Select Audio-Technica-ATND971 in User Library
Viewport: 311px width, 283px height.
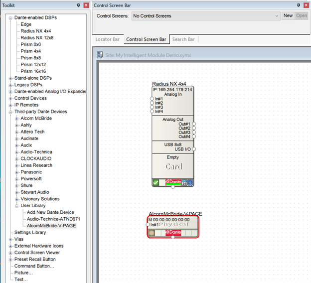[x=53, y=219]
